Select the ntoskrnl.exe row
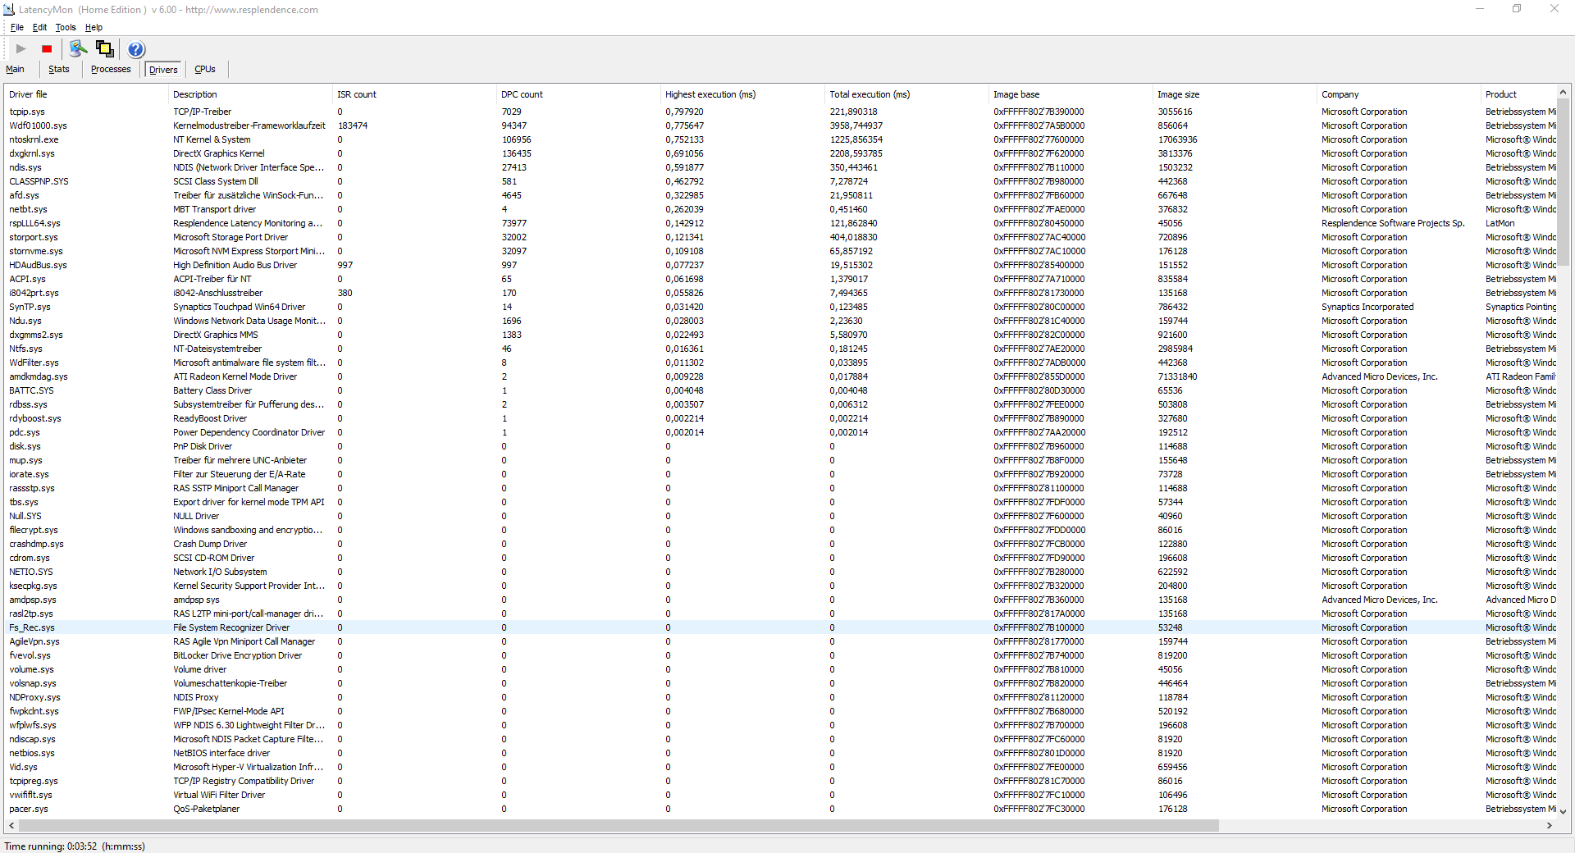1575x853 pixels. pyautogui.click(x=780, y=139)
